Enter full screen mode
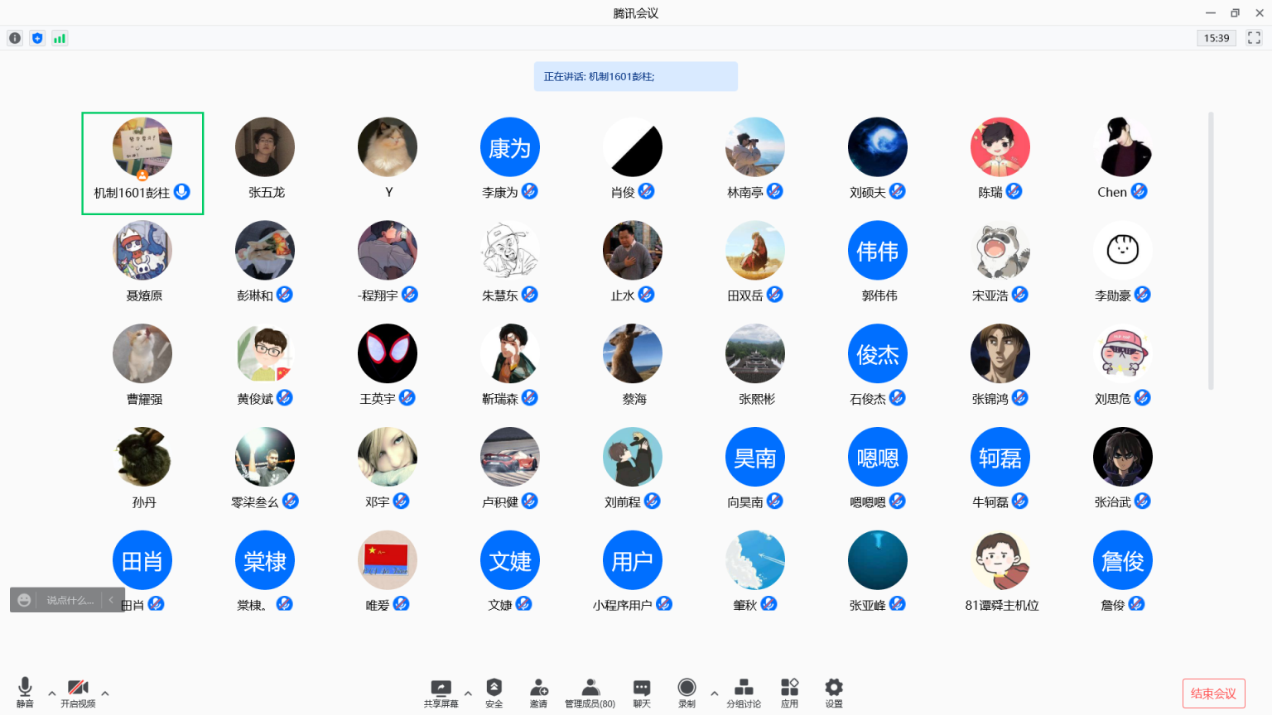1272x715 pixels. 1254,38
